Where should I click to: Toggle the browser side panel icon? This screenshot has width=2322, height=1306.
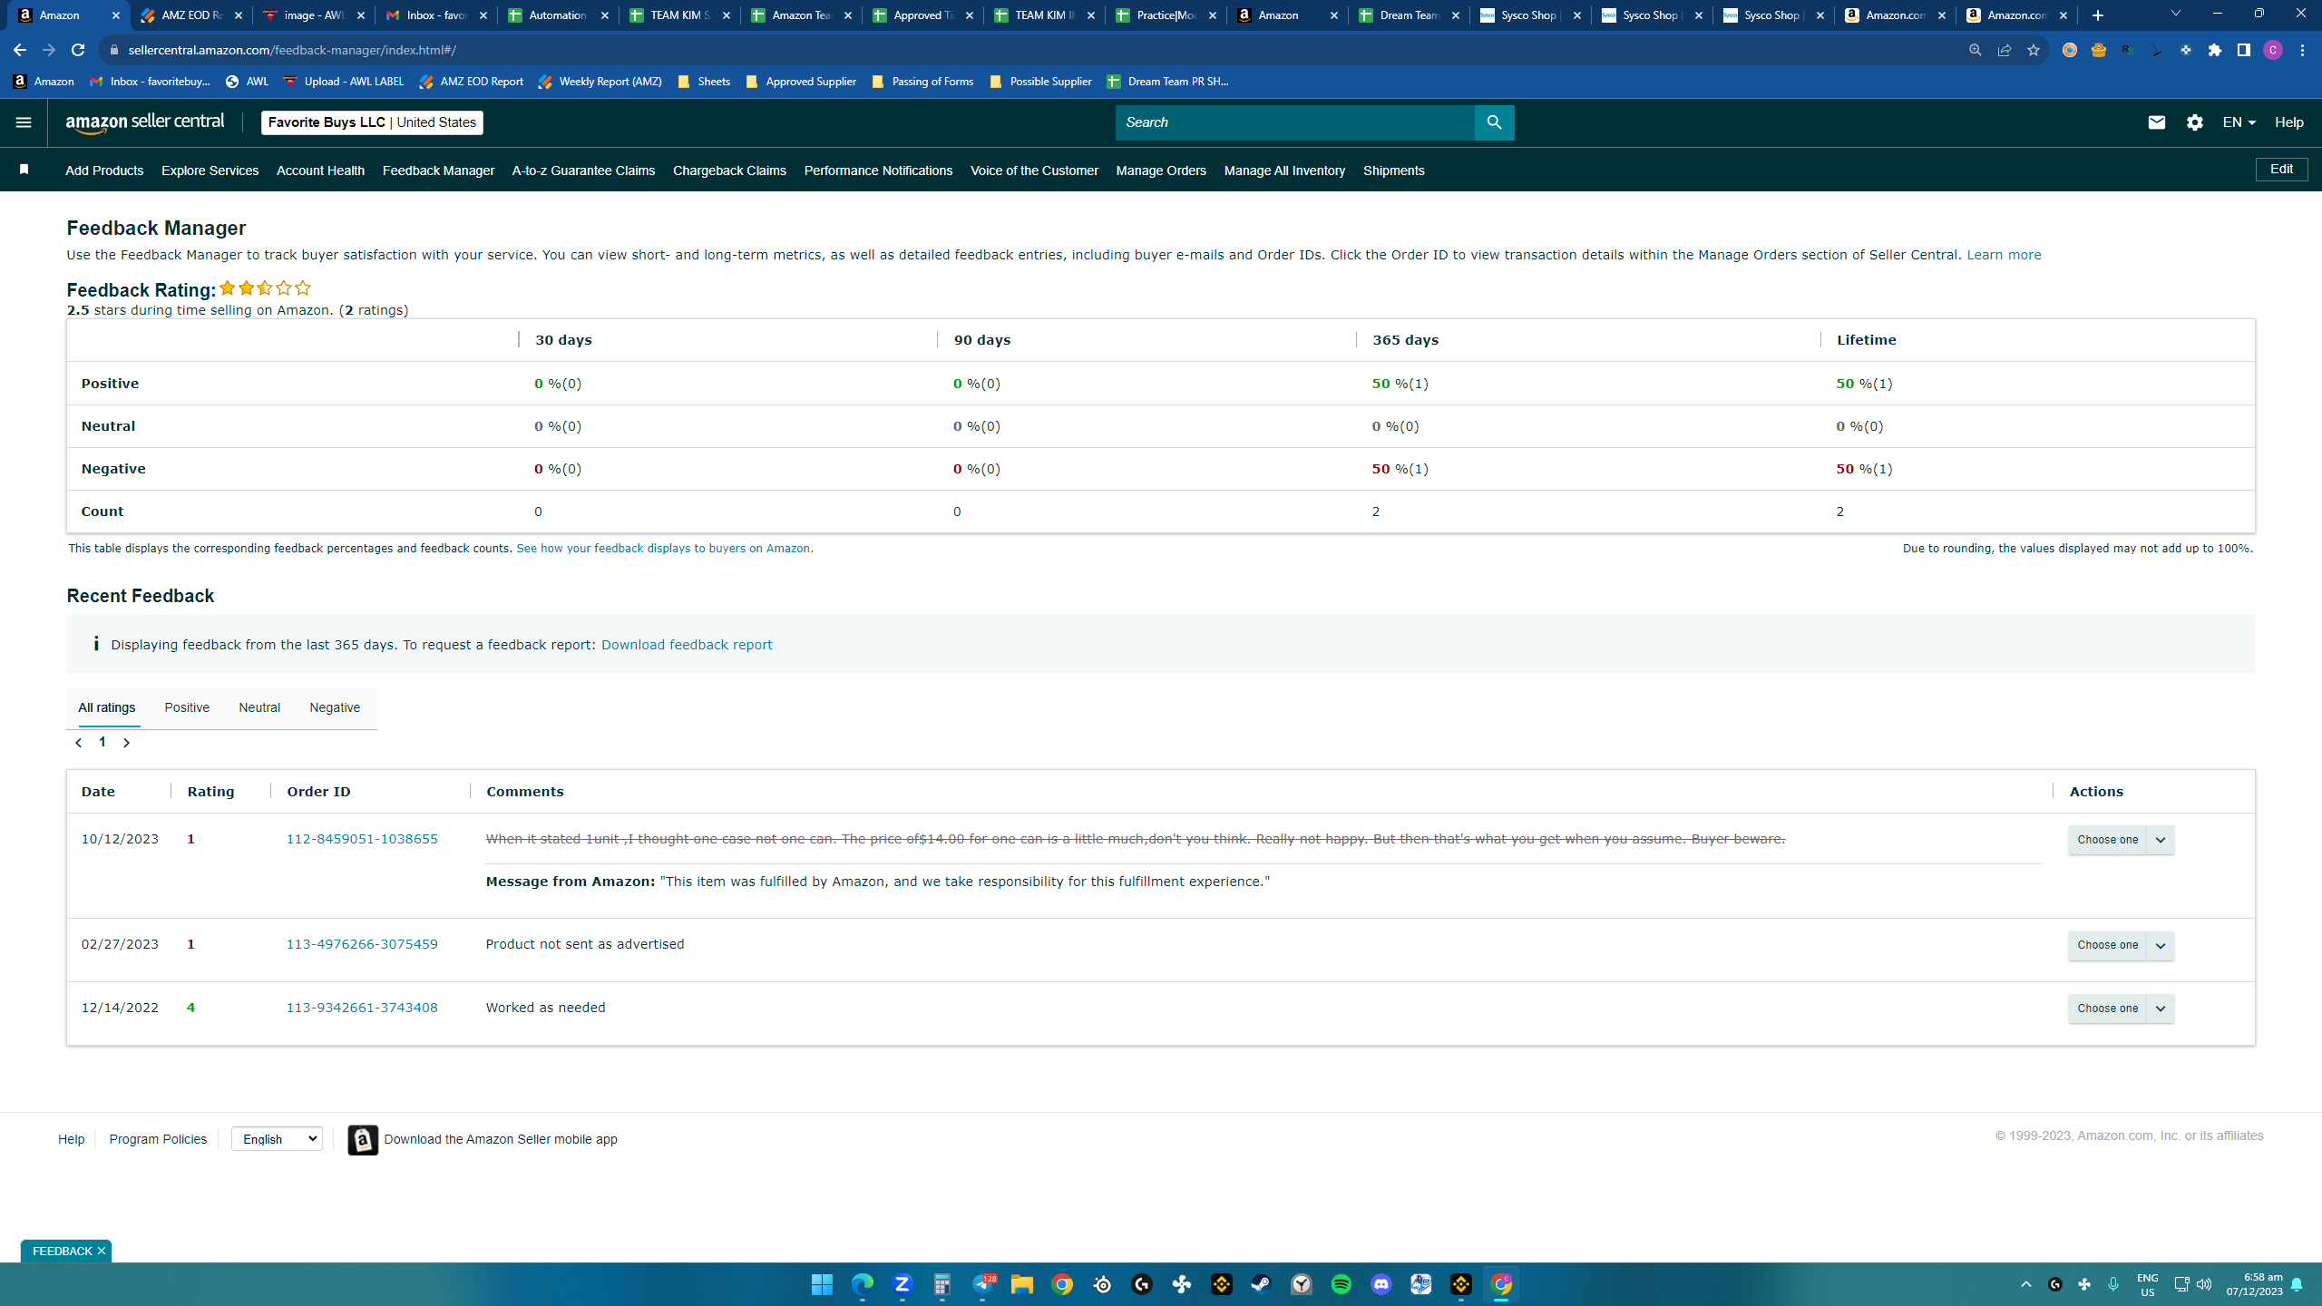[x=2243, y=50]
